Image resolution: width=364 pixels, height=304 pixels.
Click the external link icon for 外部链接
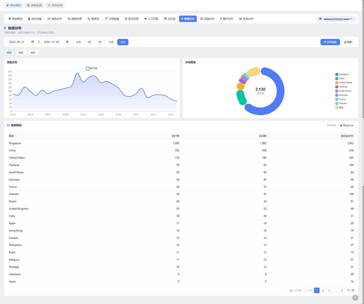pos(106,19)
